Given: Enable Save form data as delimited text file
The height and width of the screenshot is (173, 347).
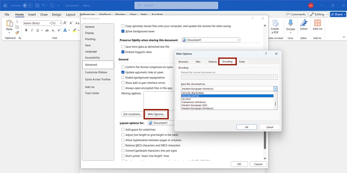Looking at the screenshot, I should pos(123,46).
